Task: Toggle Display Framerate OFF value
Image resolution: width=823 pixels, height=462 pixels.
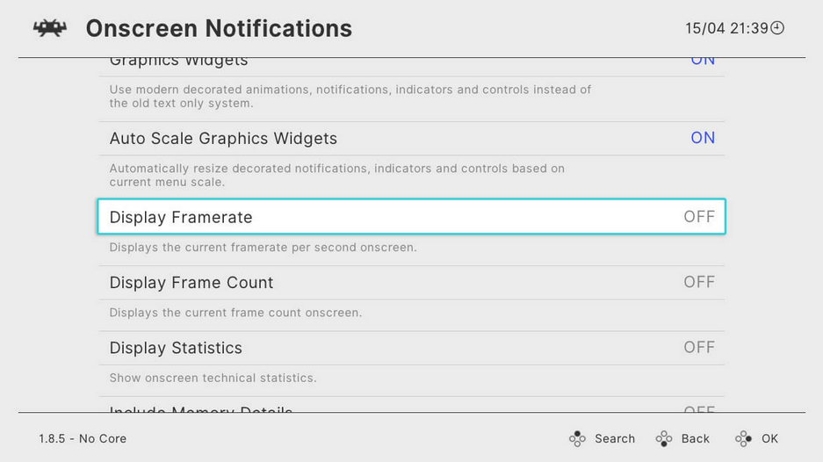Action: coord(699,217)
